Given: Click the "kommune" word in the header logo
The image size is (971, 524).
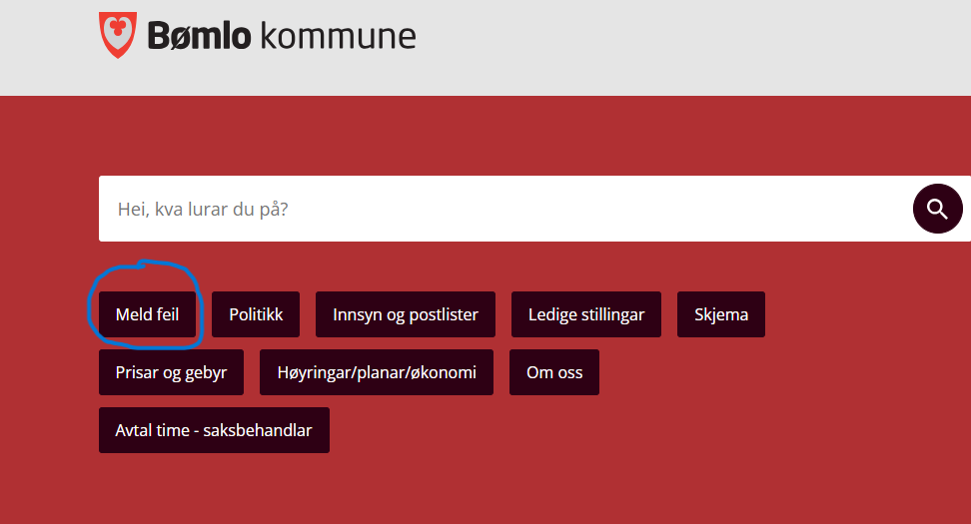Looking at the screenshot, I should tap(338, 37).
